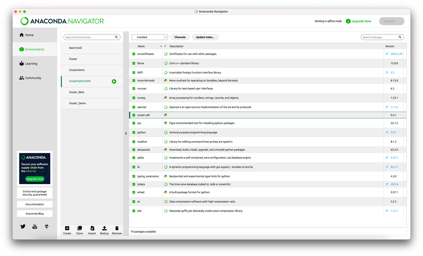Viewport: 423px width, 256px height.
Task: Select the Environments cube icon
Action: 22,49
